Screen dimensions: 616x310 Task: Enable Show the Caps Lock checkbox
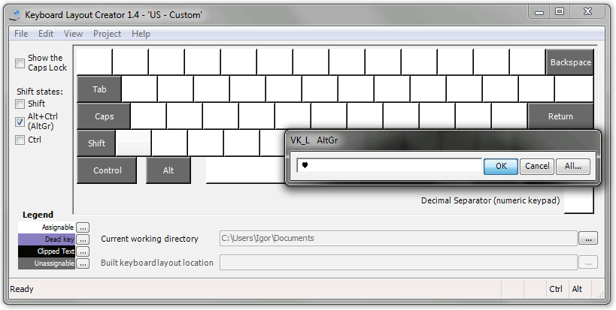[20, 63]
